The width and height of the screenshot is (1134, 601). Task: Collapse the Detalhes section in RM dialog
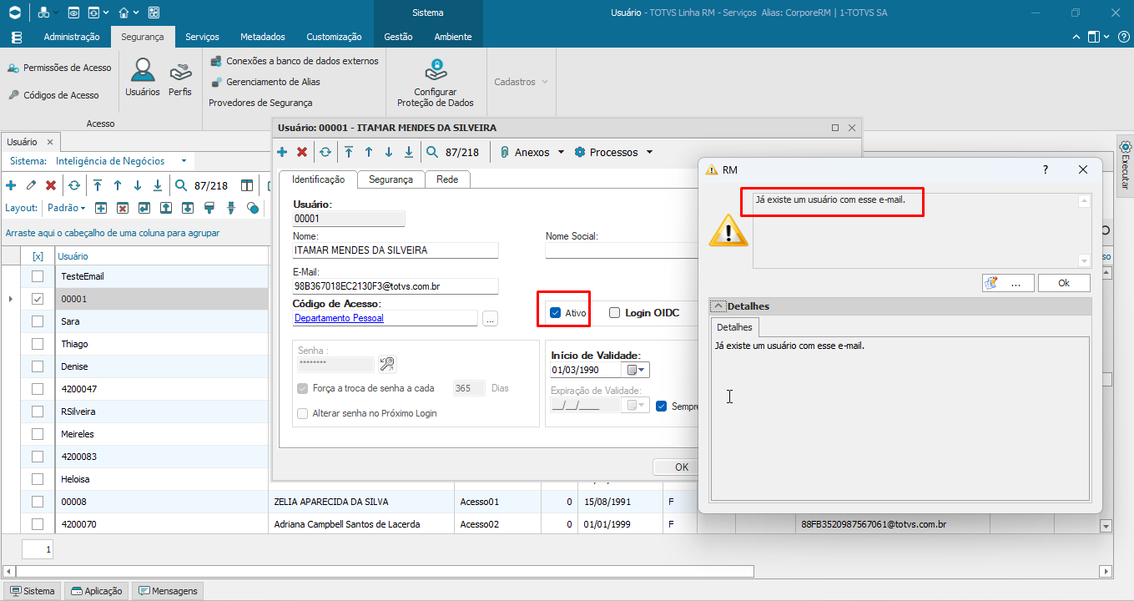pos(718,306)
